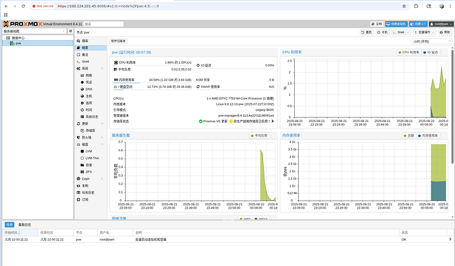Open the 存储库 (Repositories) page

(x=90, y=131)
